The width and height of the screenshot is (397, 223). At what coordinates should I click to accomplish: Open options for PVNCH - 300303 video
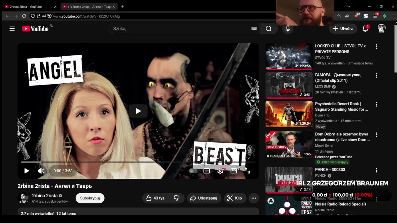click(377, 170)
